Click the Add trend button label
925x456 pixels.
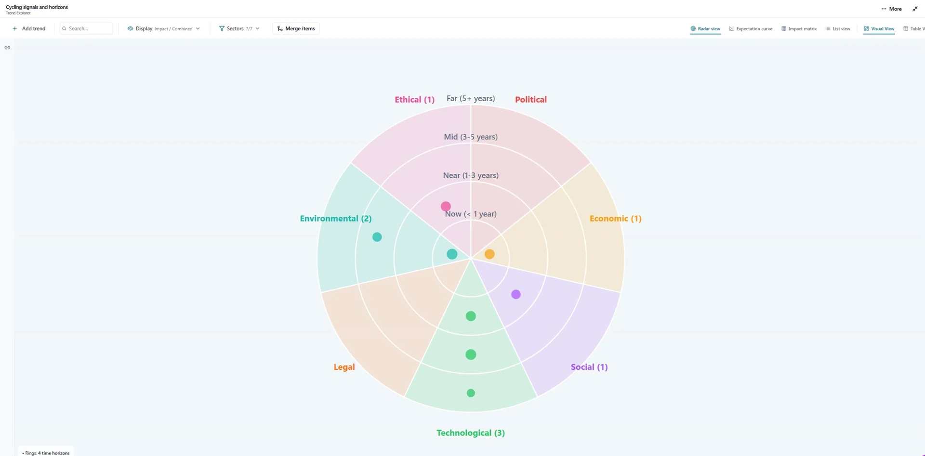[x=34, y=28]
